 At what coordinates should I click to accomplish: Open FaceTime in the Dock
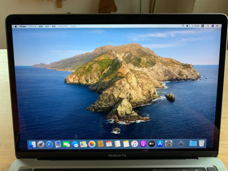pos(66,144)
